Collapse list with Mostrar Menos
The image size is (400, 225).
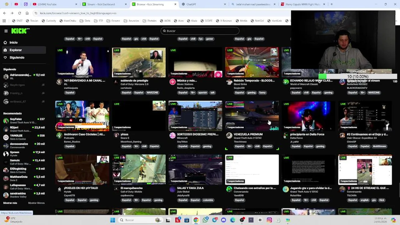tap(36, 203)
